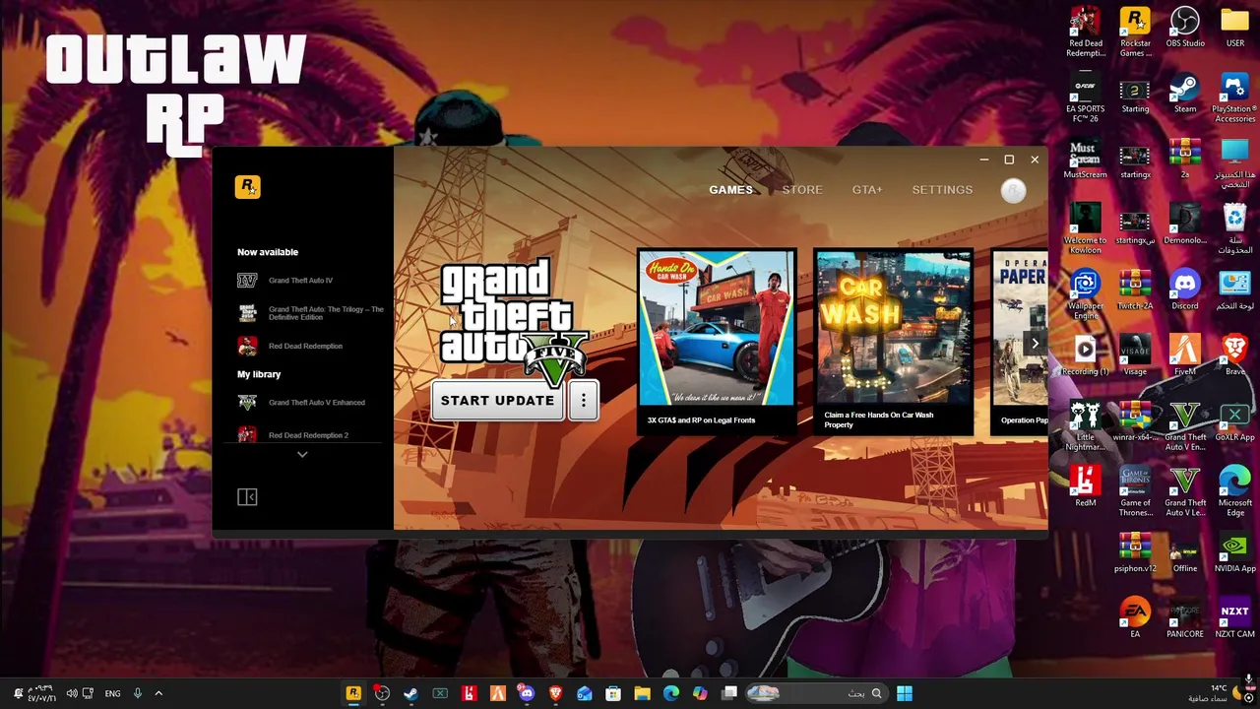Select Grand Theft Auto: The Trilogy entry

311,313
